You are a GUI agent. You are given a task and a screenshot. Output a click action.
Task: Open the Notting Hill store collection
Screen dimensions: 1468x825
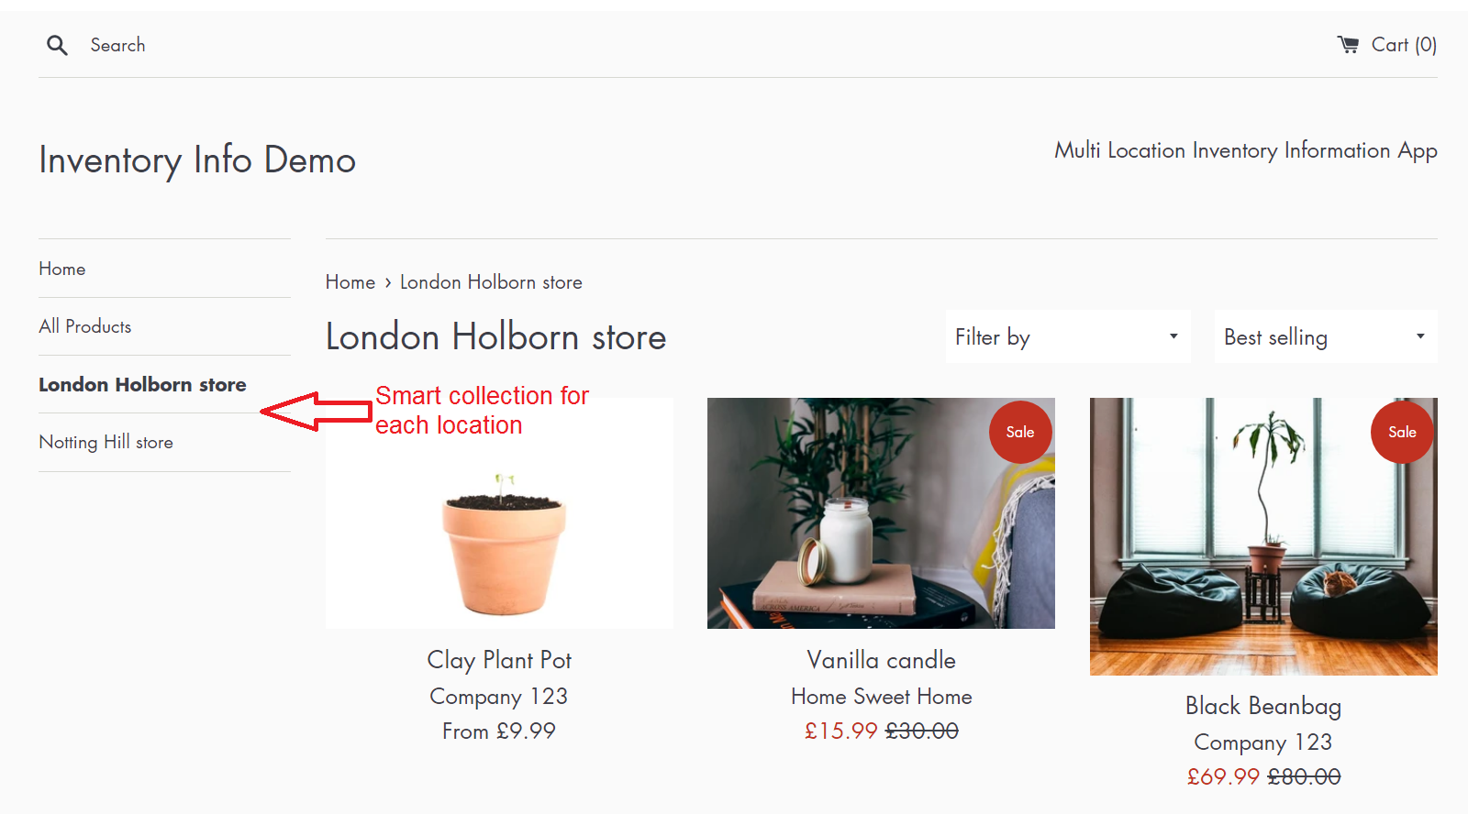click(106, 442)
